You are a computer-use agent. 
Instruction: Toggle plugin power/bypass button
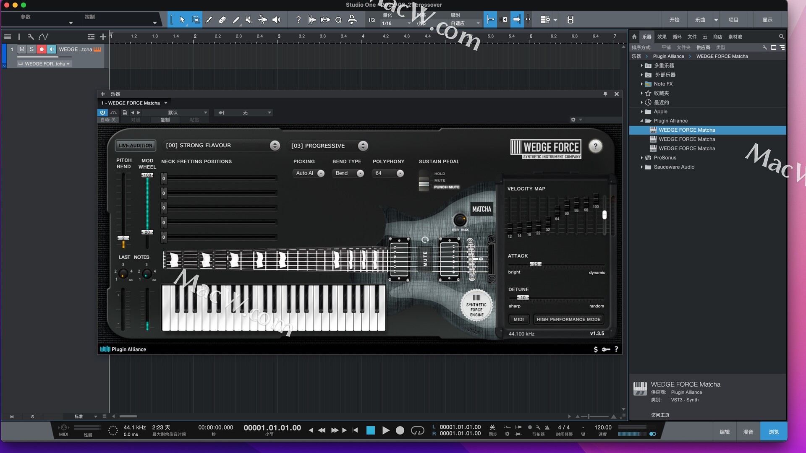[x=103, y=112]
